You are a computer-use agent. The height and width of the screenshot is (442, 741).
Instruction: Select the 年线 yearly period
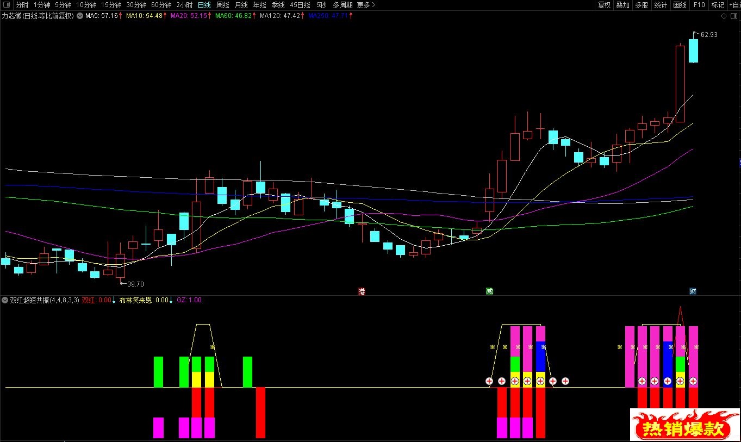tap(259, 5)
